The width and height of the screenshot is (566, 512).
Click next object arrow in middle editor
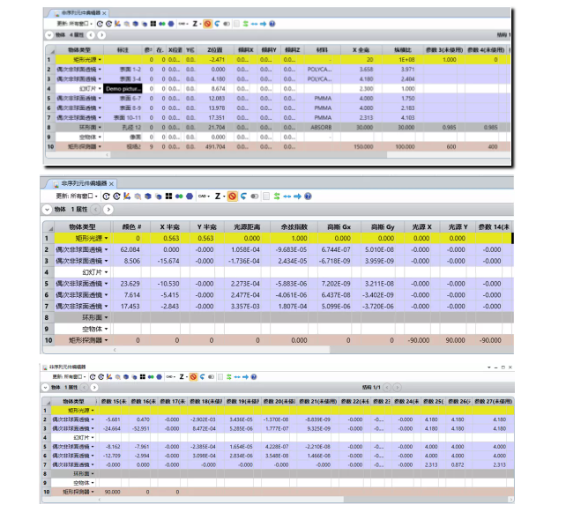click(108, 210)
